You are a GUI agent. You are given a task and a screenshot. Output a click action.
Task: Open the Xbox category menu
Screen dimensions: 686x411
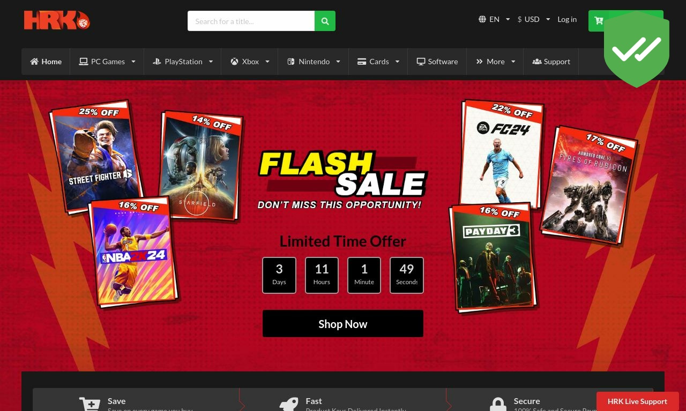[250, 62]
